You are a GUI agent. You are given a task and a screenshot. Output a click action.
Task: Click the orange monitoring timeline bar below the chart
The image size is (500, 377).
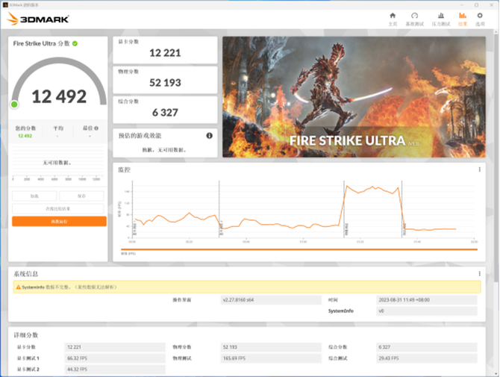click(x=299, y=249)
